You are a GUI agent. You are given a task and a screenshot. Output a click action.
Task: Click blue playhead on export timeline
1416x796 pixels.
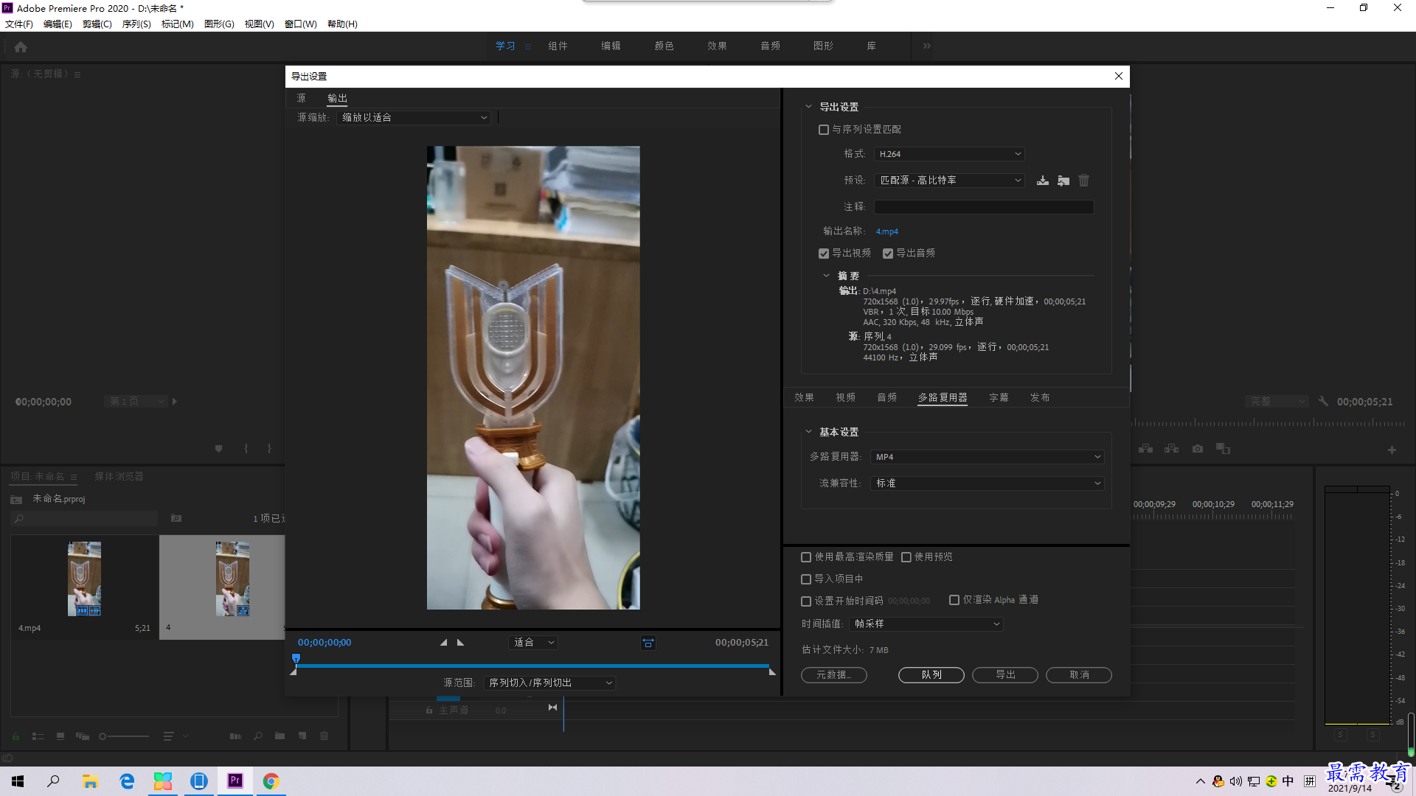[x=296, y=659]
